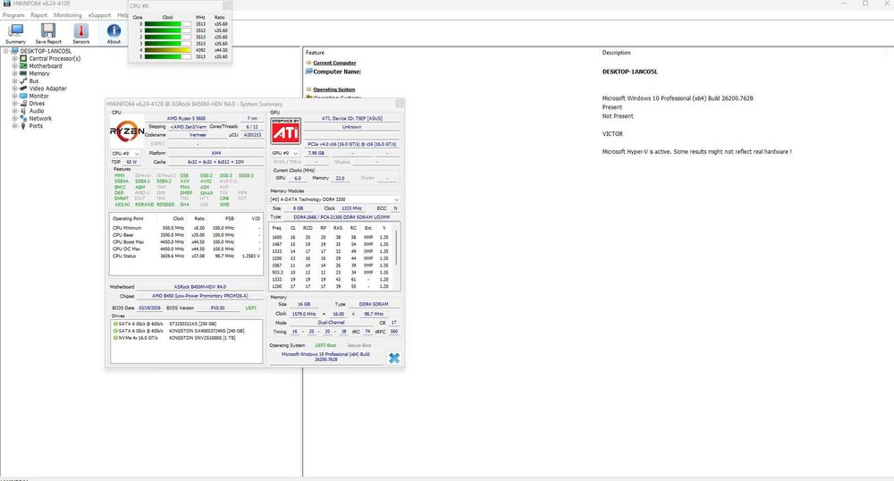Select the Ports tree item label
The width and height of the screenshot is (894, 481).
(36, 125)
